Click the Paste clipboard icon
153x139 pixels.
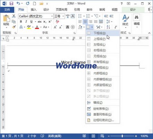coord(6,18)
